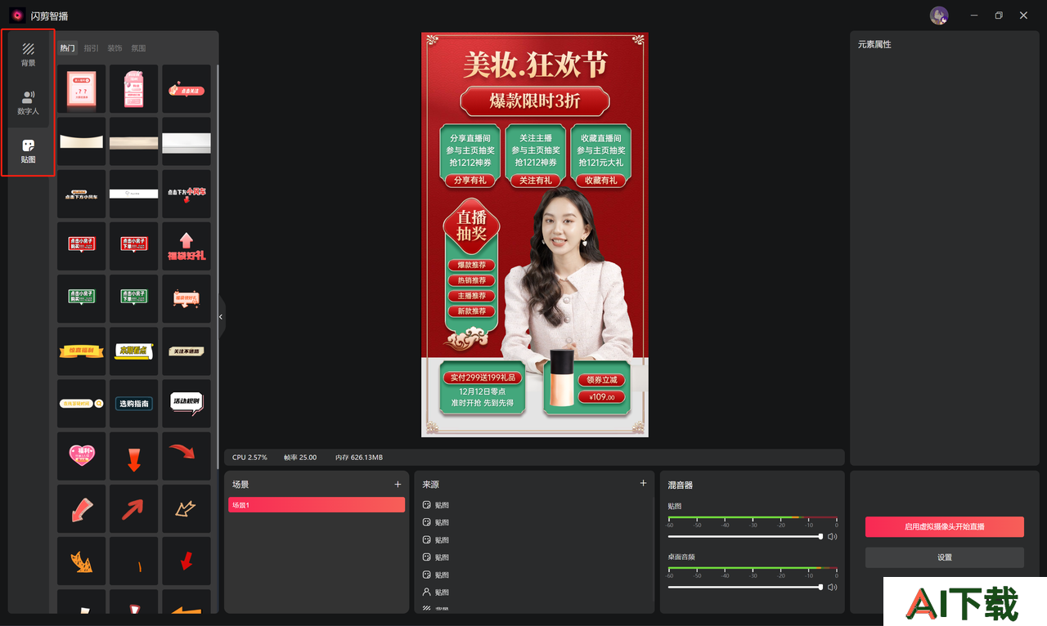Image resolution: width=1047 pixels, height=626 pixels.
Task: Open the 背景 background section in sidebar
Action: click(x=28, y=55)
